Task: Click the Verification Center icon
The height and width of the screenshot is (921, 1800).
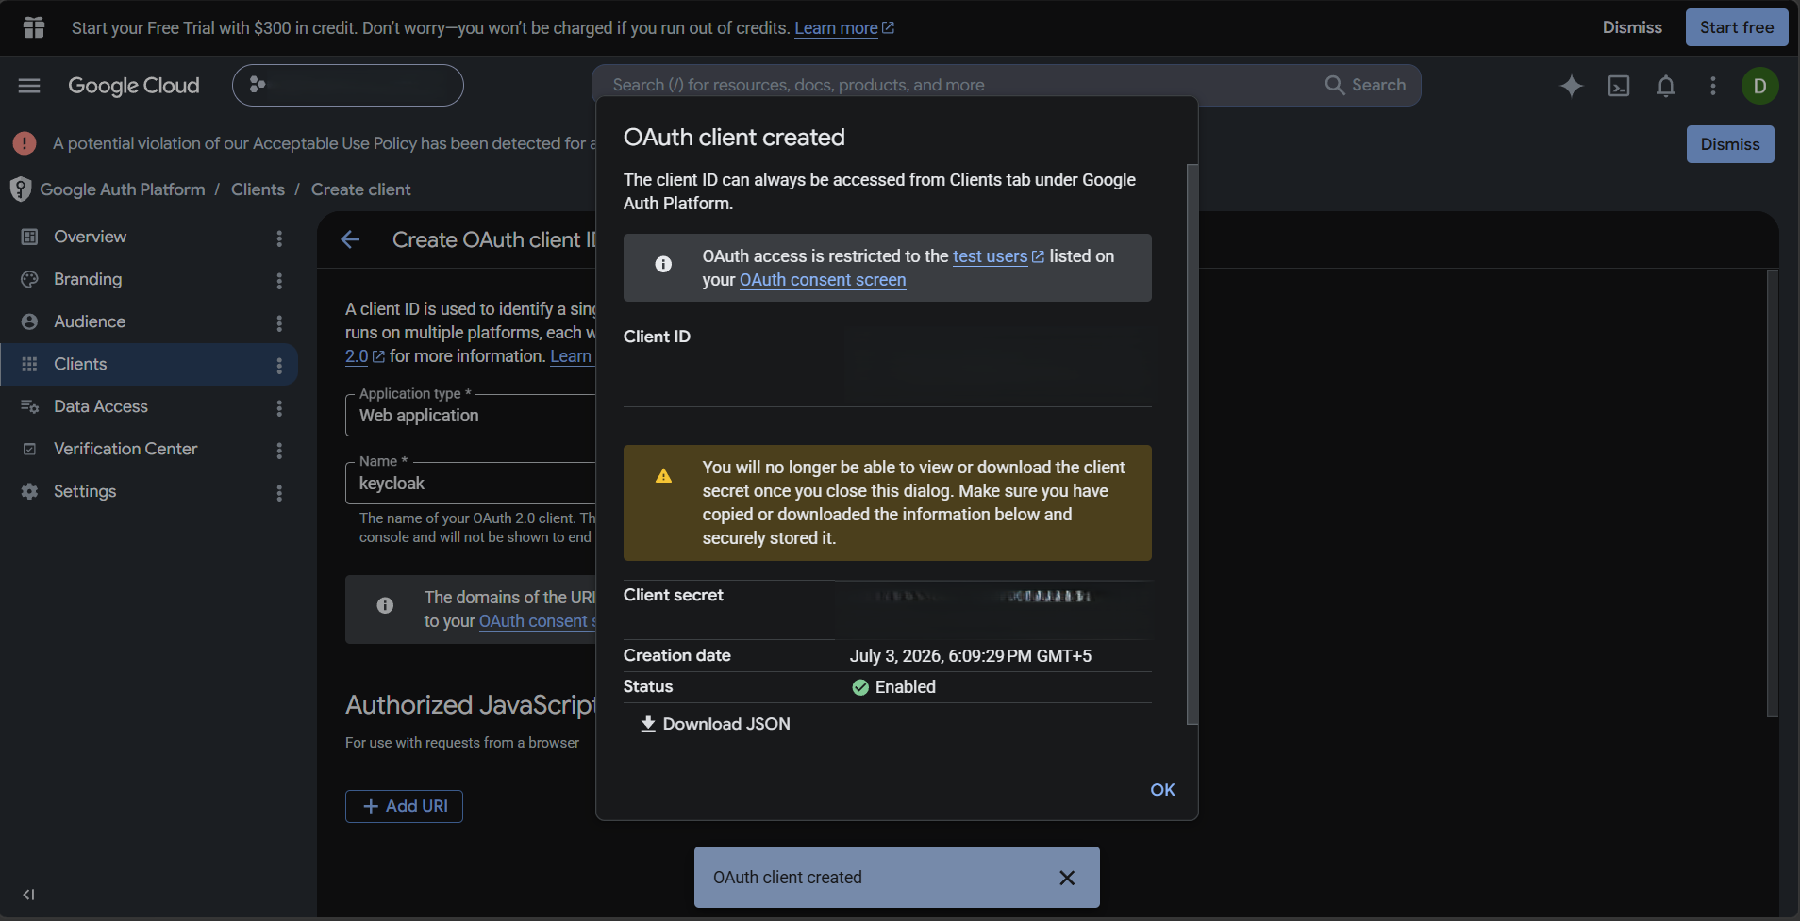Action: (x=29, y=449)
